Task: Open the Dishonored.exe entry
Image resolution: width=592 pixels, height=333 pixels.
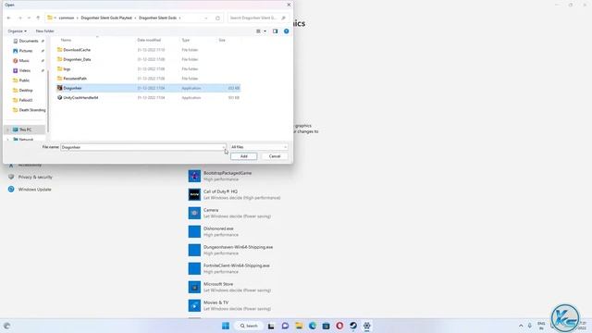Action: [x=214, y=231]
